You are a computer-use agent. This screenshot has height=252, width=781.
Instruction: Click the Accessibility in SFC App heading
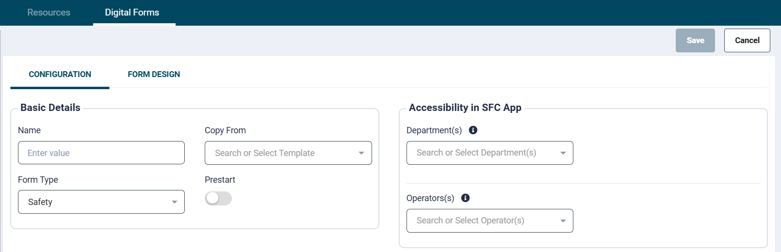(x=465, y=108)
